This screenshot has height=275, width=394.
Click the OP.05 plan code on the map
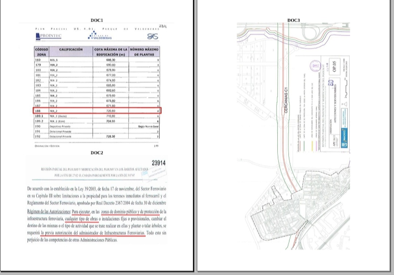pyautogui.click(x=334, y=66)
